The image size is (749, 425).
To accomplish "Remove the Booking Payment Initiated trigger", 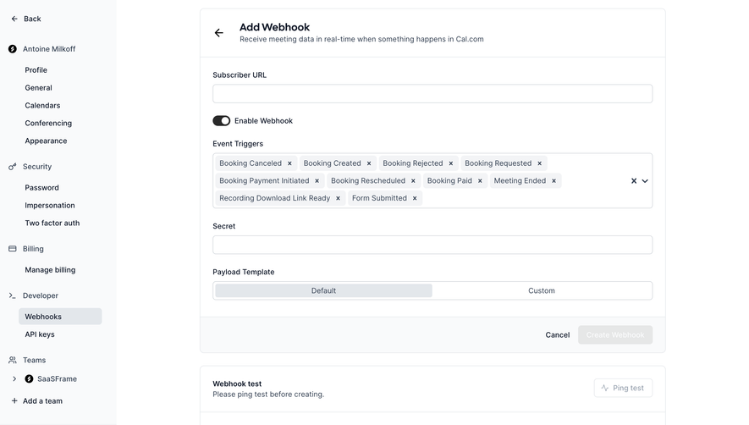I will (x=317, y=180).
